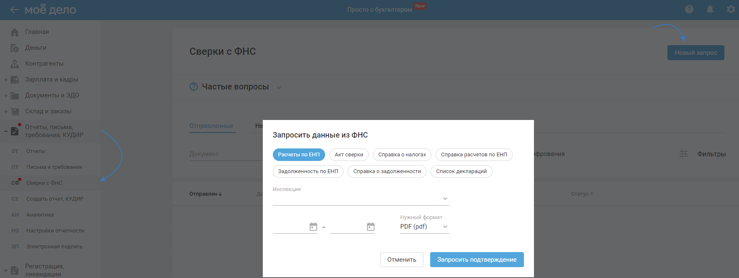Select the Справка о налогах option

click(402, 155)
